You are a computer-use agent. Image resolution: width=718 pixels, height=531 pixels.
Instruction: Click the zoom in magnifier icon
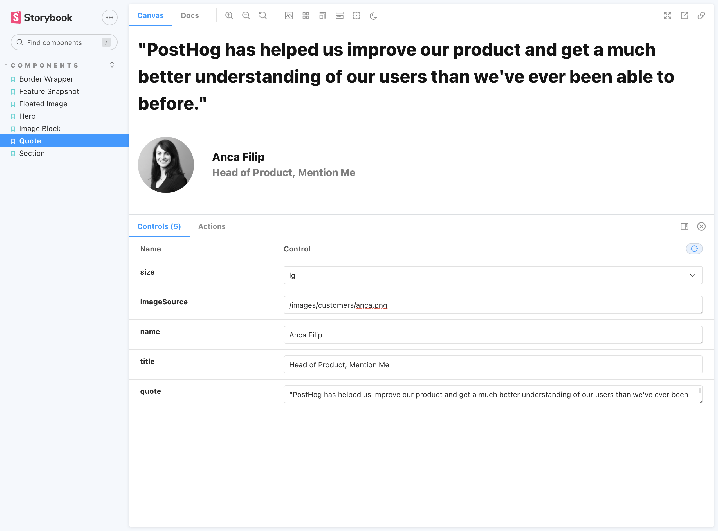pos(229,15)
